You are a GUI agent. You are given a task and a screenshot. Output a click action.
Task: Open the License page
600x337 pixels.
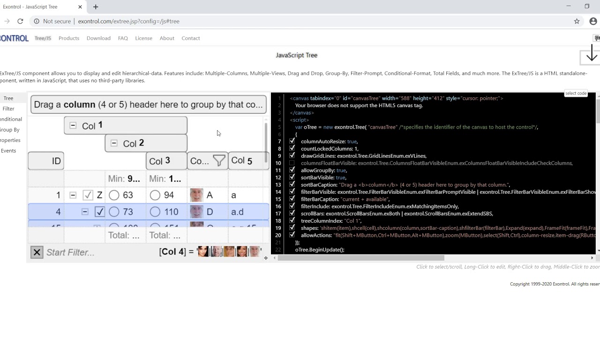(143, 38)
